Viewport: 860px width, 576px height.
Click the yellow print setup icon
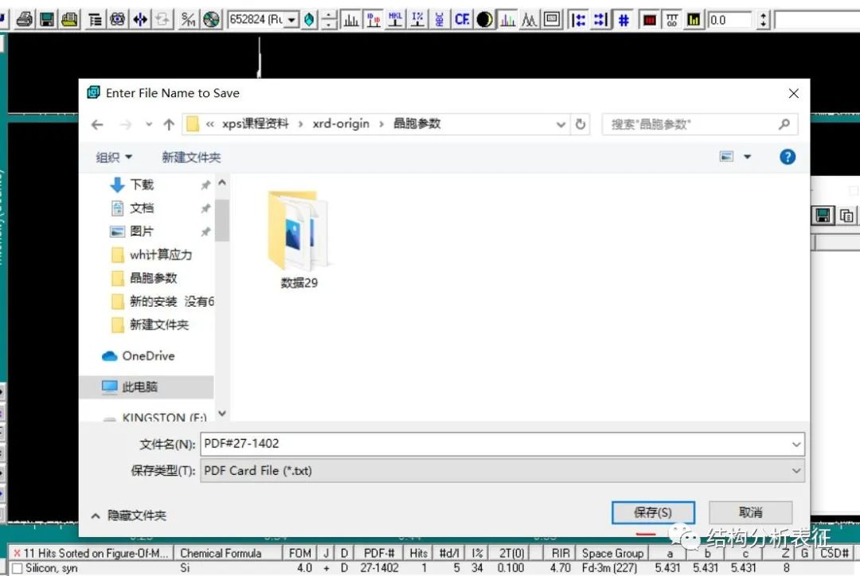(69, 20)
